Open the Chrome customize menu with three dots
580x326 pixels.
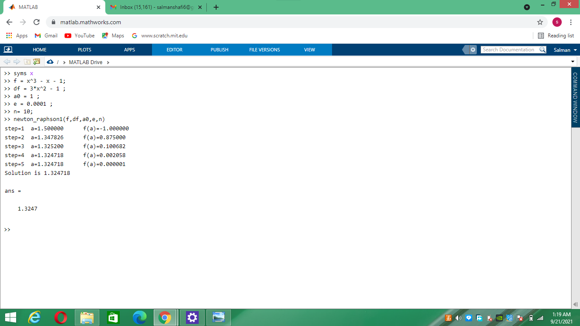tap(571, 22)
